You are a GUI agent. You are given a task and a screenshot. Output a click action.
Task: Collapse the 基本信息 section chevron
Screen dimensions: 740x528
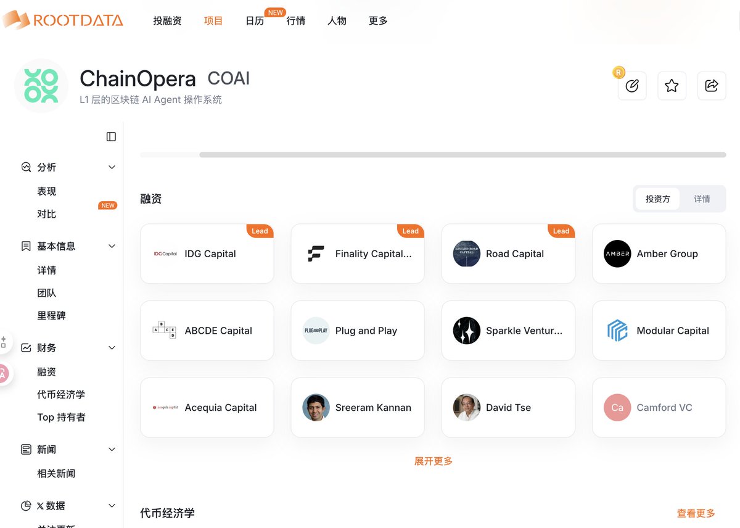112,246
